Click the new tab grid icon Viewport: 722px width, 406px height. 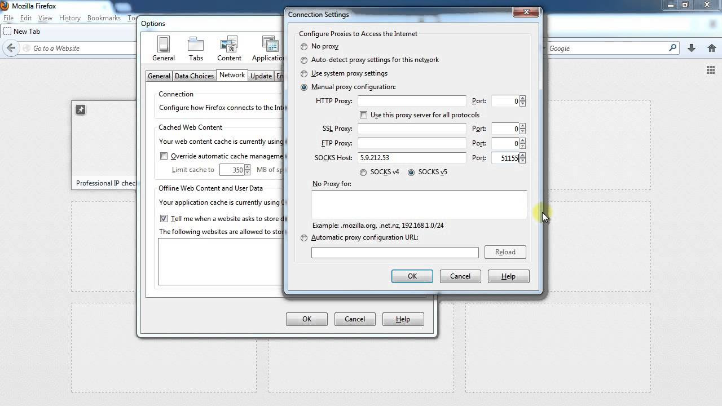711,70
